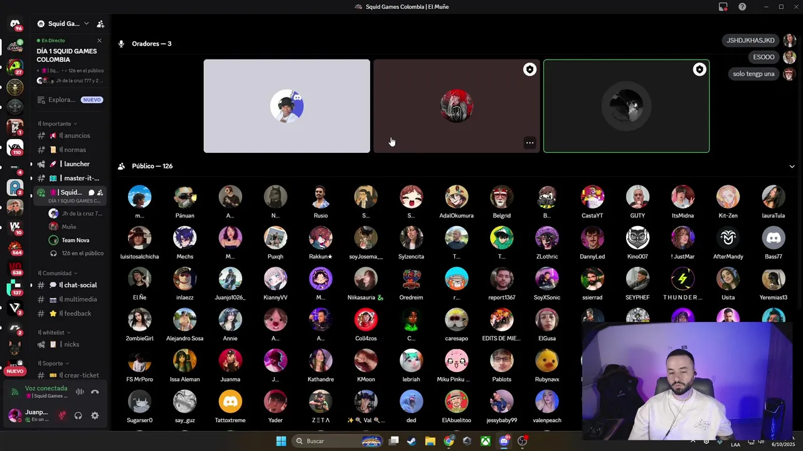Open the master-it channel
This screenshot has height=451, width=803.
point(70,179)
